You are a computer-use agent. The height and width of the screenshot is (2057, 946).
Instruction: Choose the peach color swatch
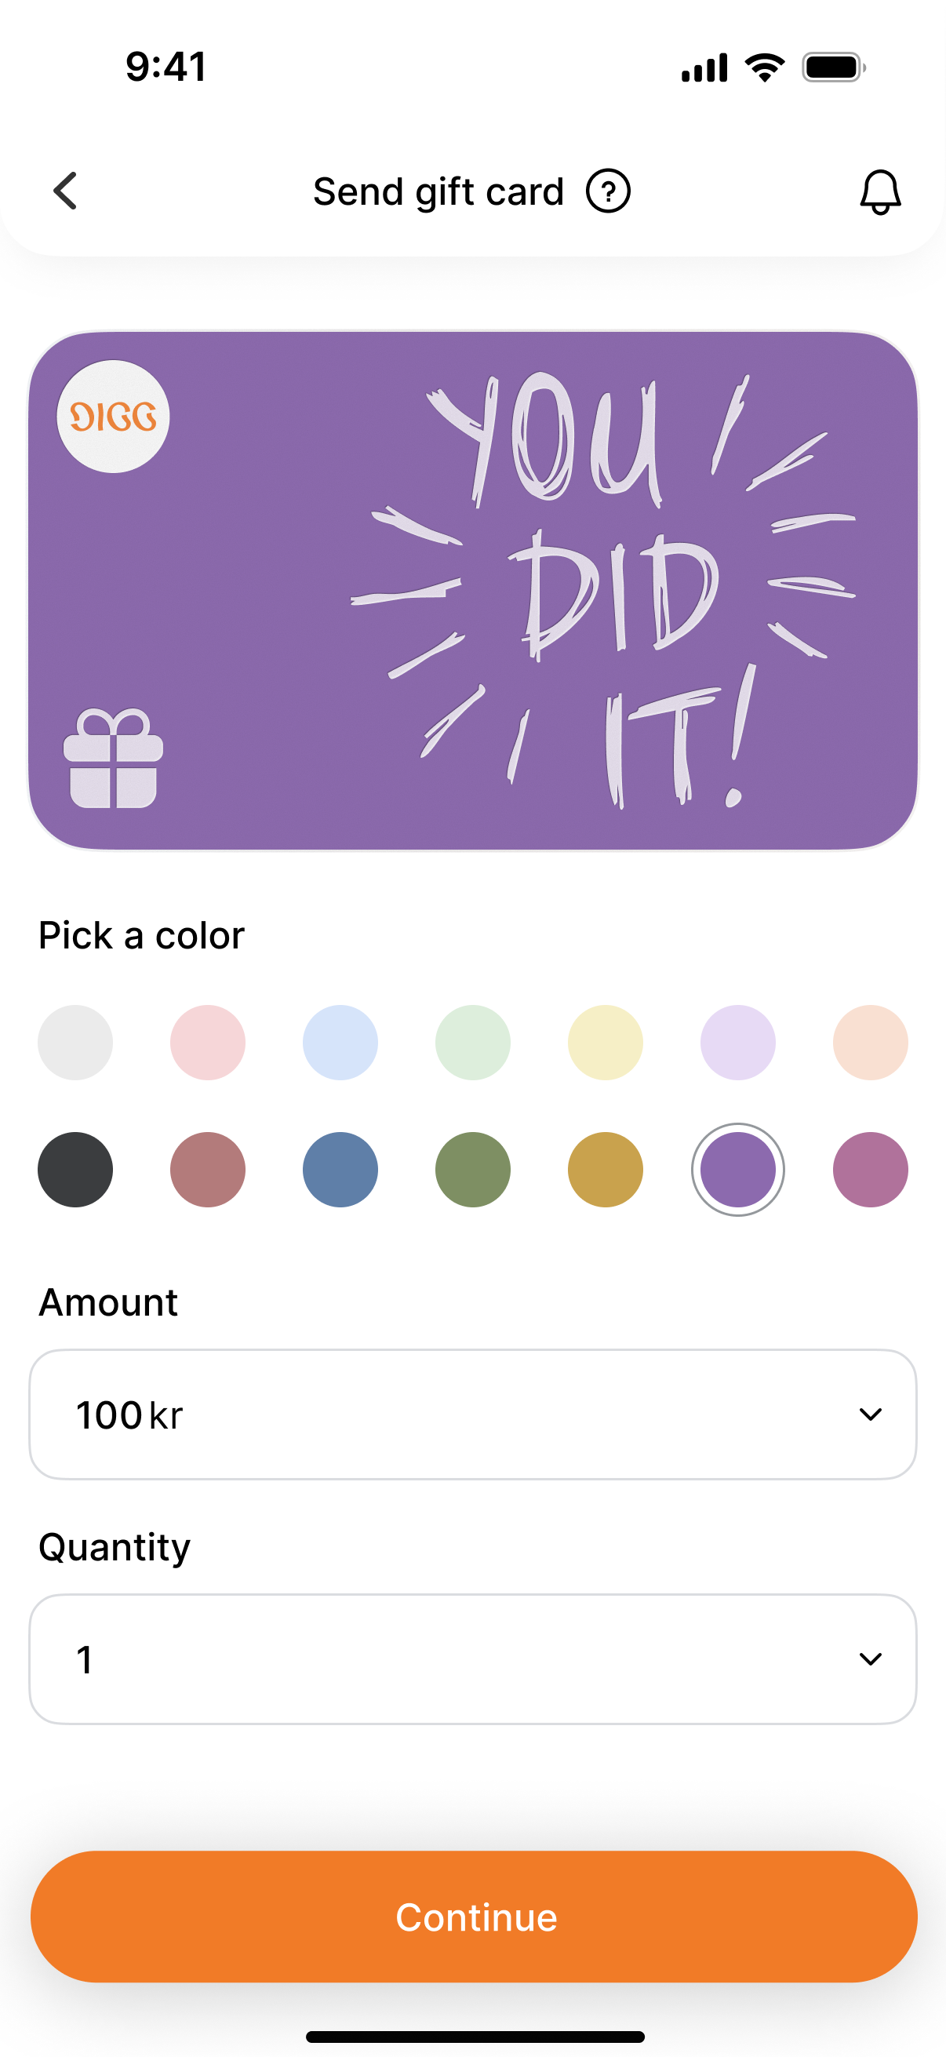click(x=870, y=1042)
